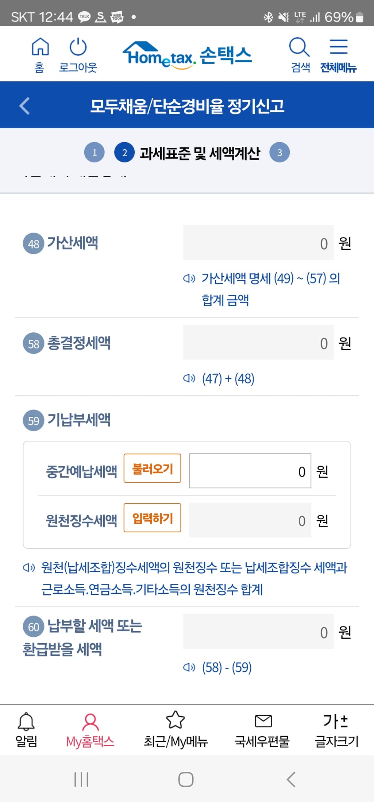Go back using the header left arrow
Image resolution: width=374 pixels, height=802 pixels.
(24, 106)
